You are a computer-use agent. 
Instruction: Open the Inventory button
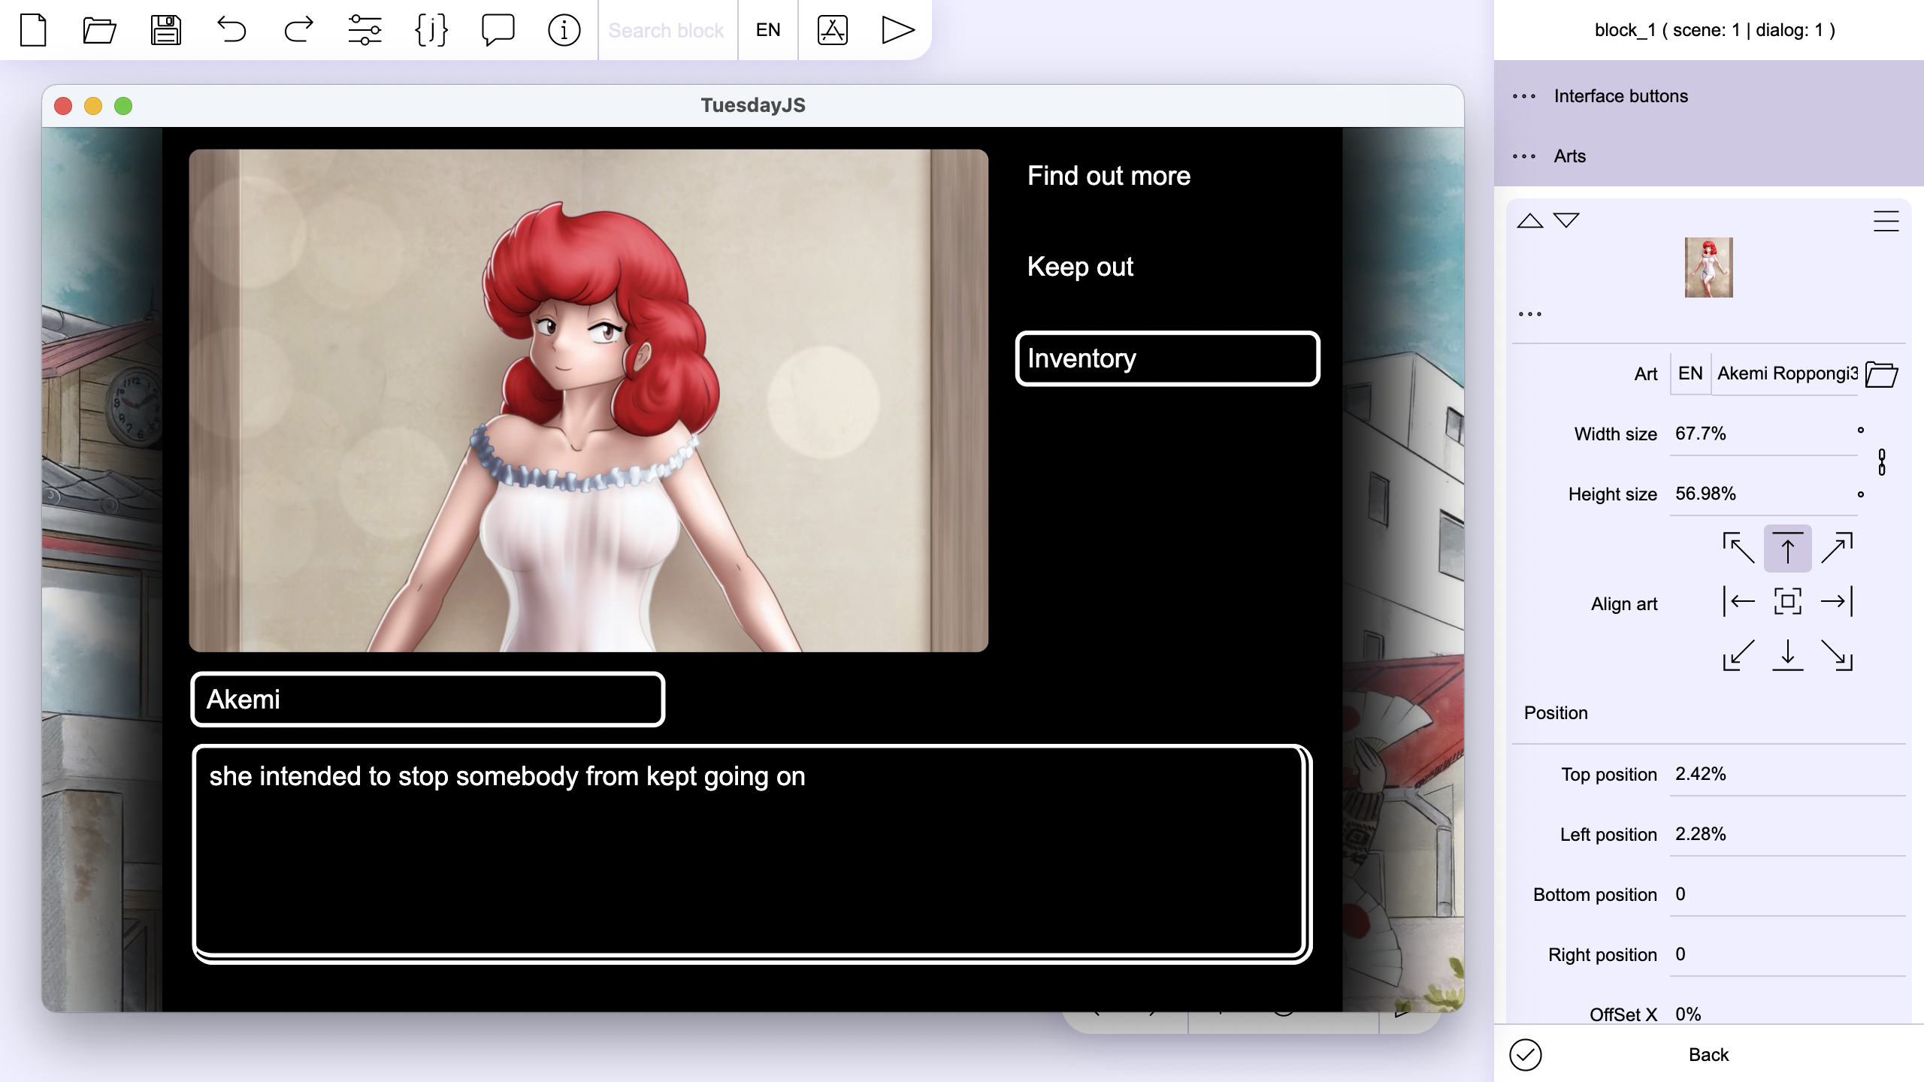pyautogui.click(x=1167, y=358)
